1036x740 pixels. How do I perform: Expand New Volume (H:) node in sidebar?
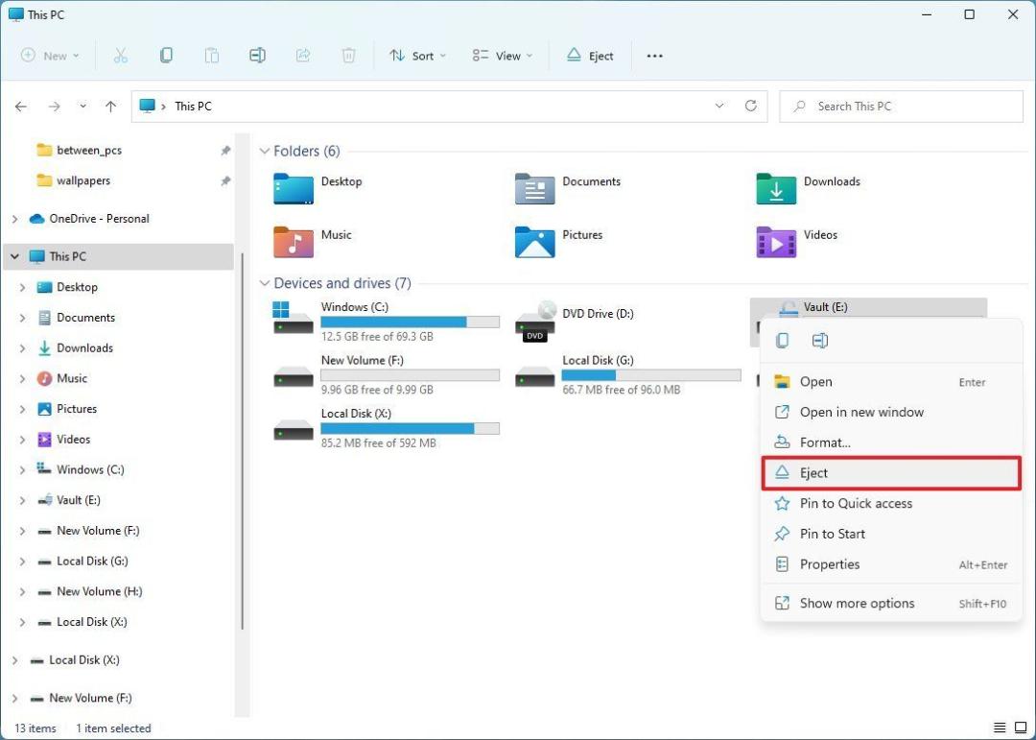coord(22,592)
